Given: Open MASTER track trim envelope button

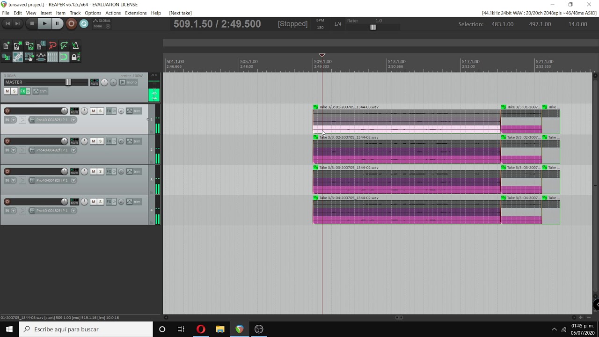Looking at the screenshot, I should pyautogui.click(x=40, y=91).
